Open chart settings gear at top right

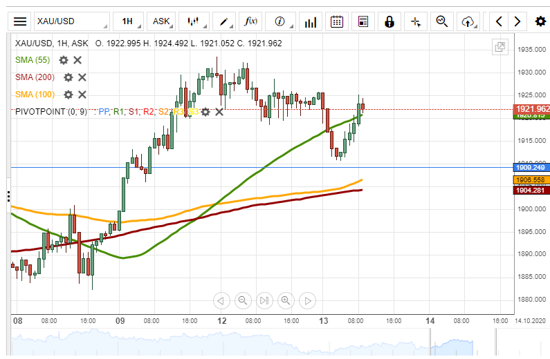[x=540, y=21]
